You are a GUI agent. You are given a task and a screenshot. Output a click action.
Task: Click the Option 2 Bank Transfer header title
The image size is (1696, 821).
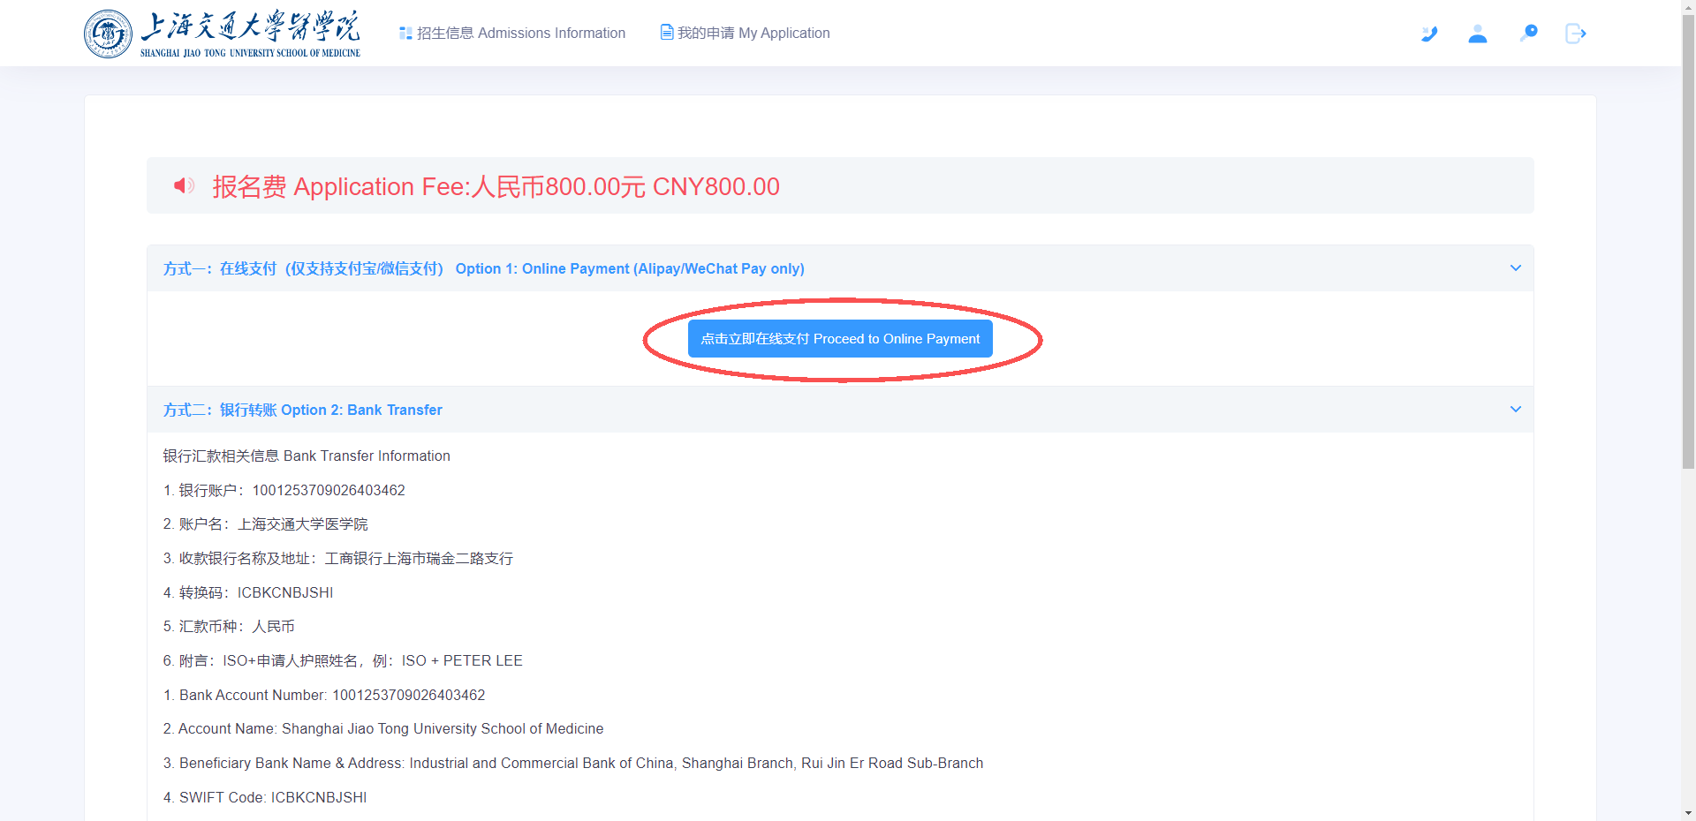[302, 410]
